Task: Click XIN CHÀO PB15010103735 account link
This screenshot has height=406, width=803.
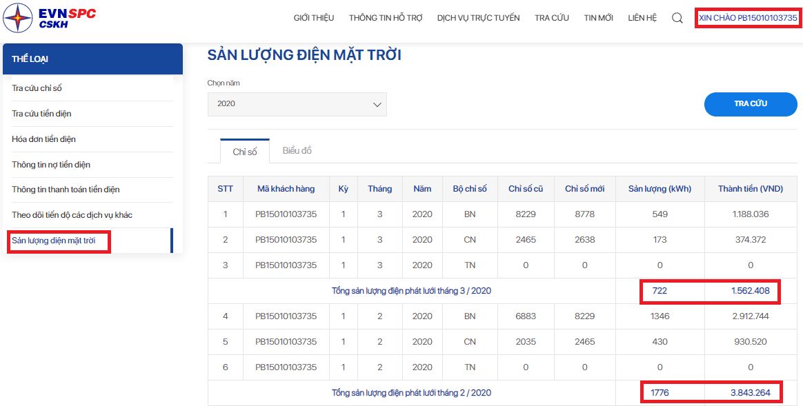Action: (749, 18)
